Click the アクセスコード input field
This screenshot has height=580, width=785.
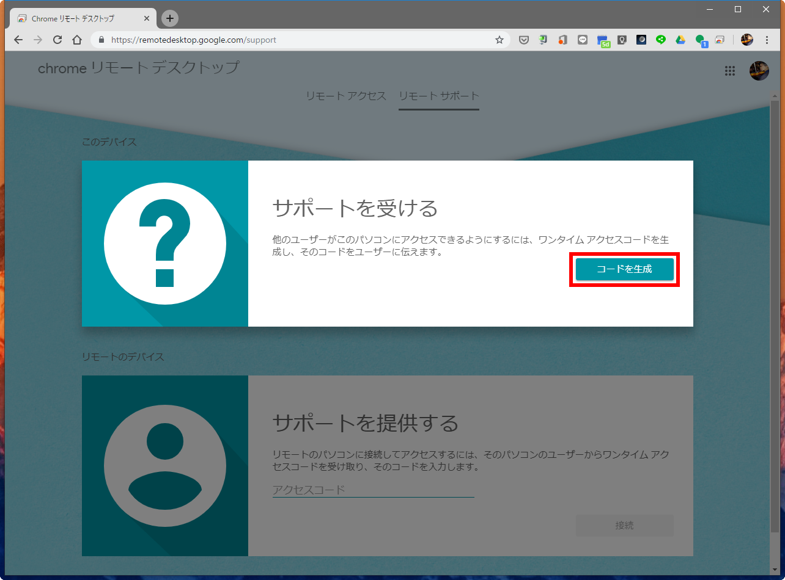[x=374, y=490]
